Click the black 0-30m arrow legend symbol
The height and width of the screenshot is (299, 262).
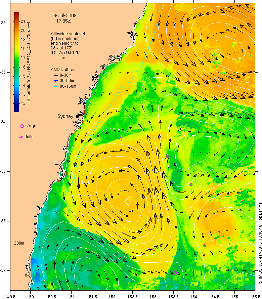(x=56, y=76)
